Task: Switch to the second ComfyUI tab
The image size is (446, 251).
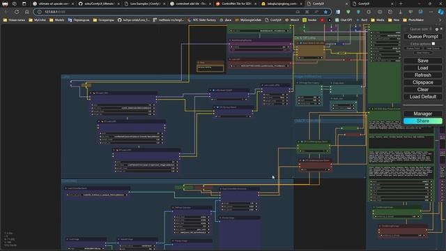Action: pos(374,3)
